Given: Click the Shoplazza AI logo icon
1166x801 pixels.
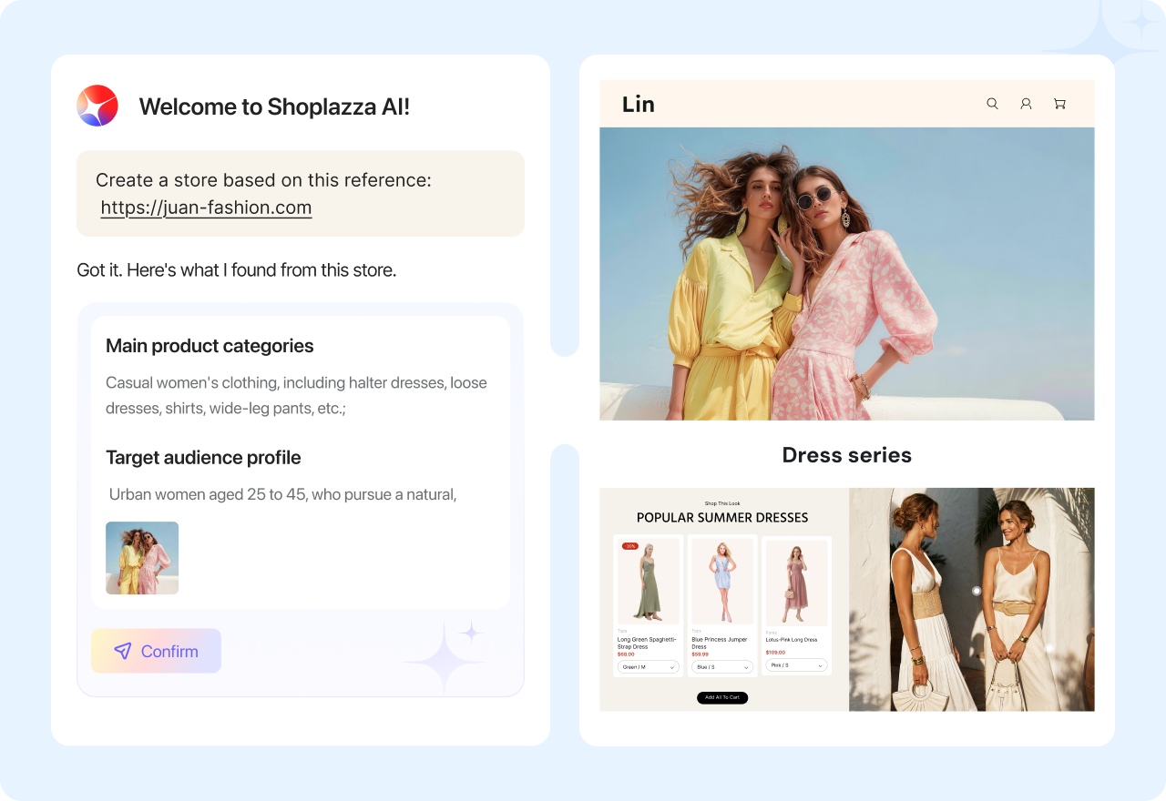Looking at the screenshot, I should click(97, 106).
